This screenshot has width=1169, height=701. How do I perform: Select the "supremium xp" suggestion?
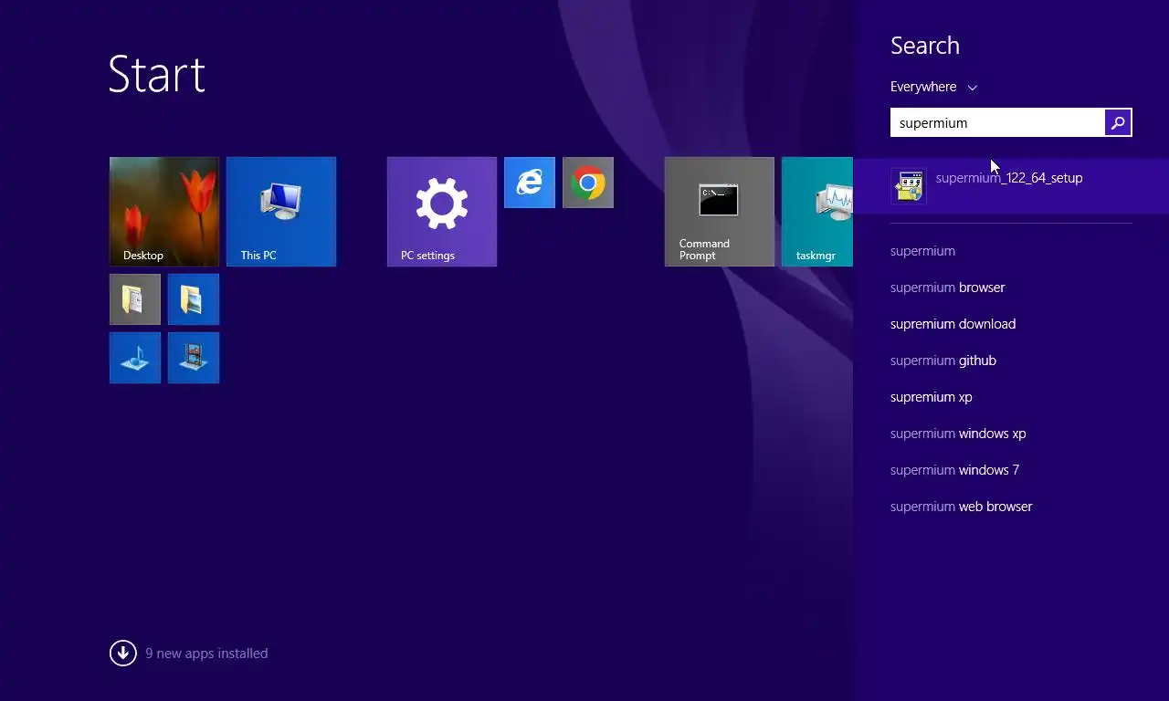[931, 397]
